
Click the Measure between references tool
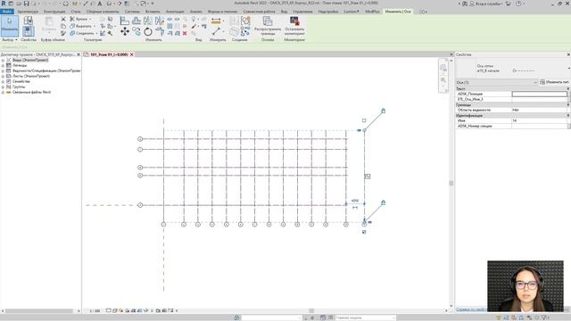216,21
